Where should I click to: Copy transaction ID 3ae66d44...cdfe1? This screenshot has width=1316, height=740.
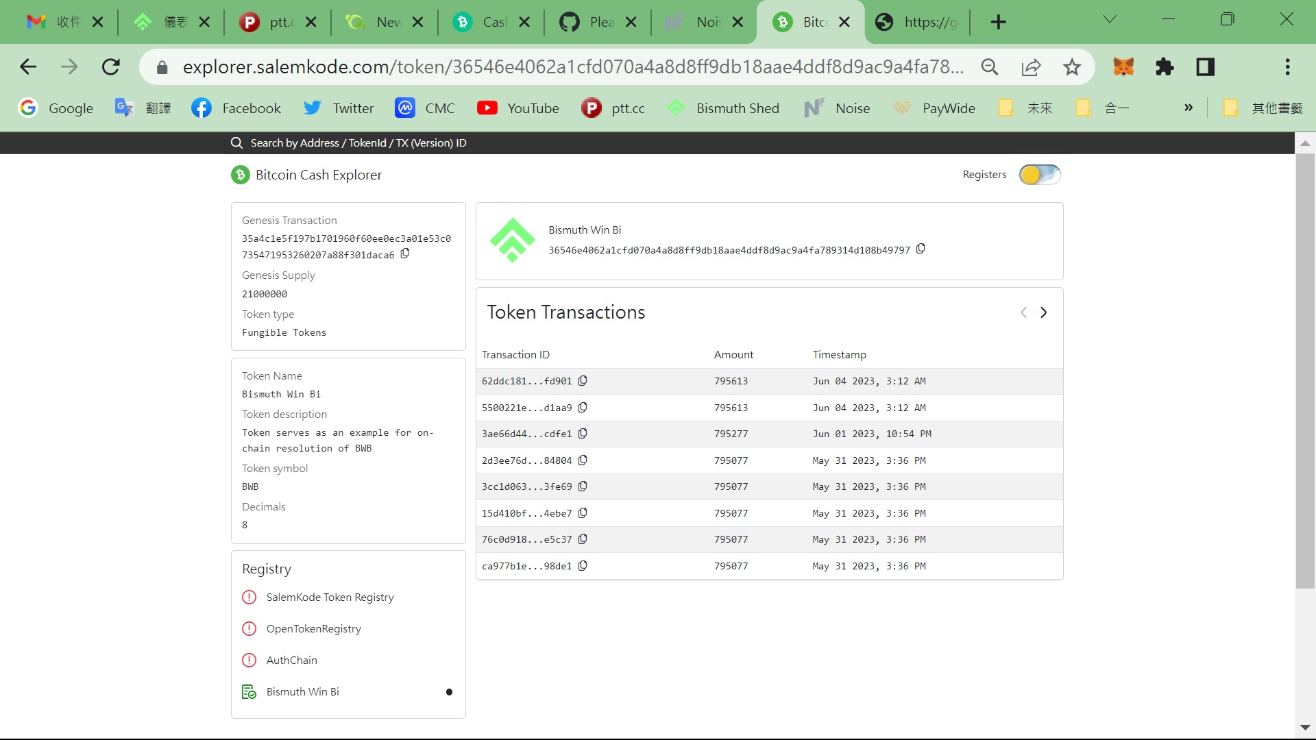[x=583, y=434]
